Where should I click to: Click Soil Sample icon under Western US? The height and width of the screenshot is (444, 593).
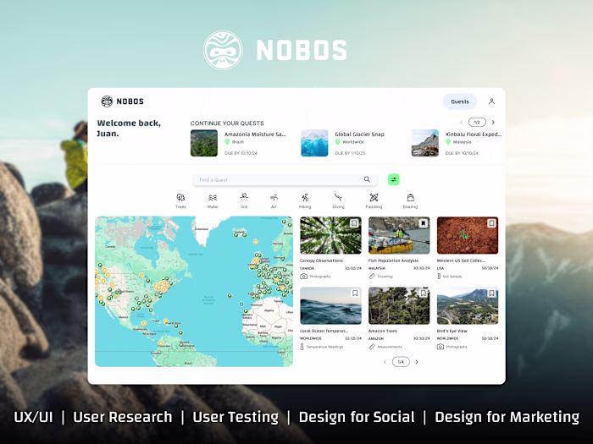click(439, 277)
